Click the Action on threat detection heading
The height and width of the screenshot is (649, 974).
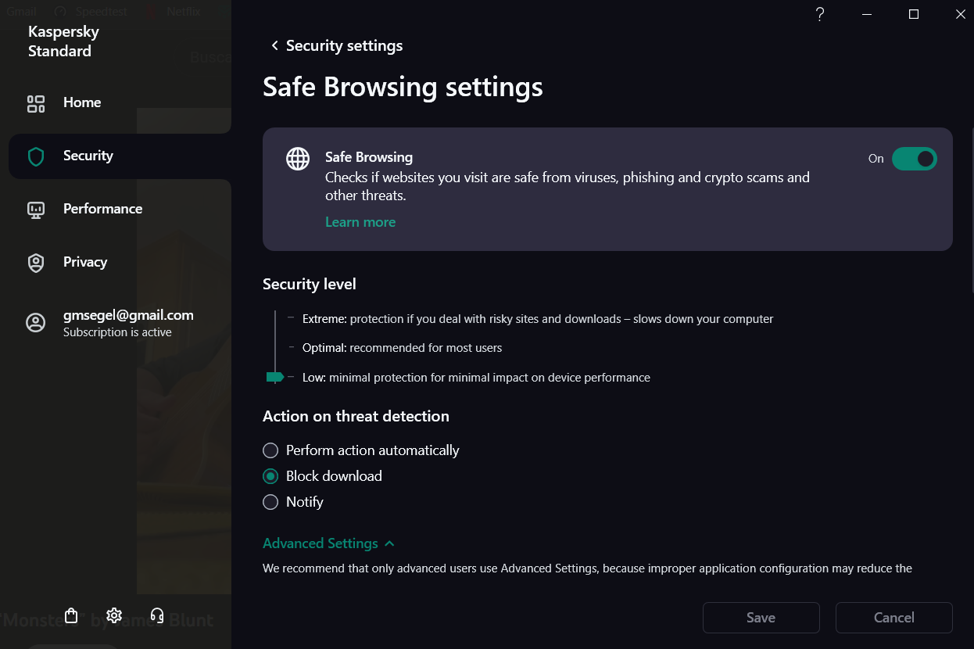coord(356,416)
